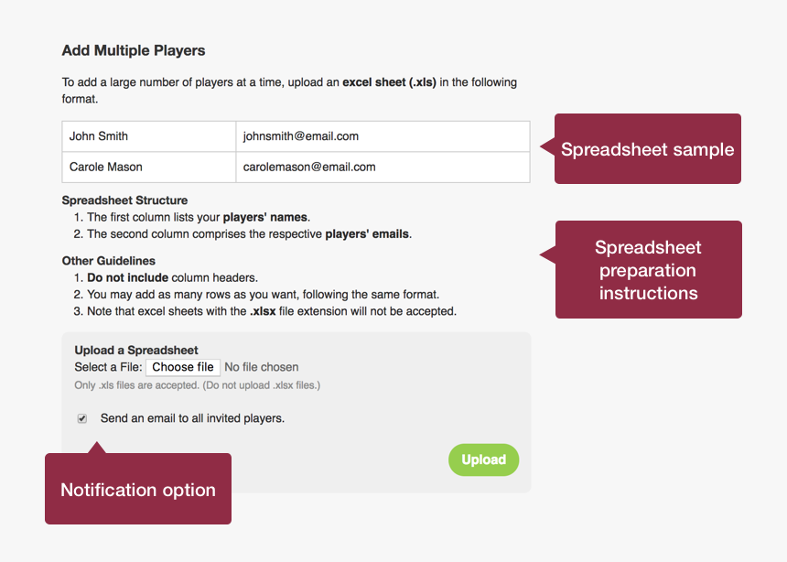Click the "Do not include column headers" guideline
The height and width of the screenshot is (562, 787).
pyautogui.click(x=172, y=277)
